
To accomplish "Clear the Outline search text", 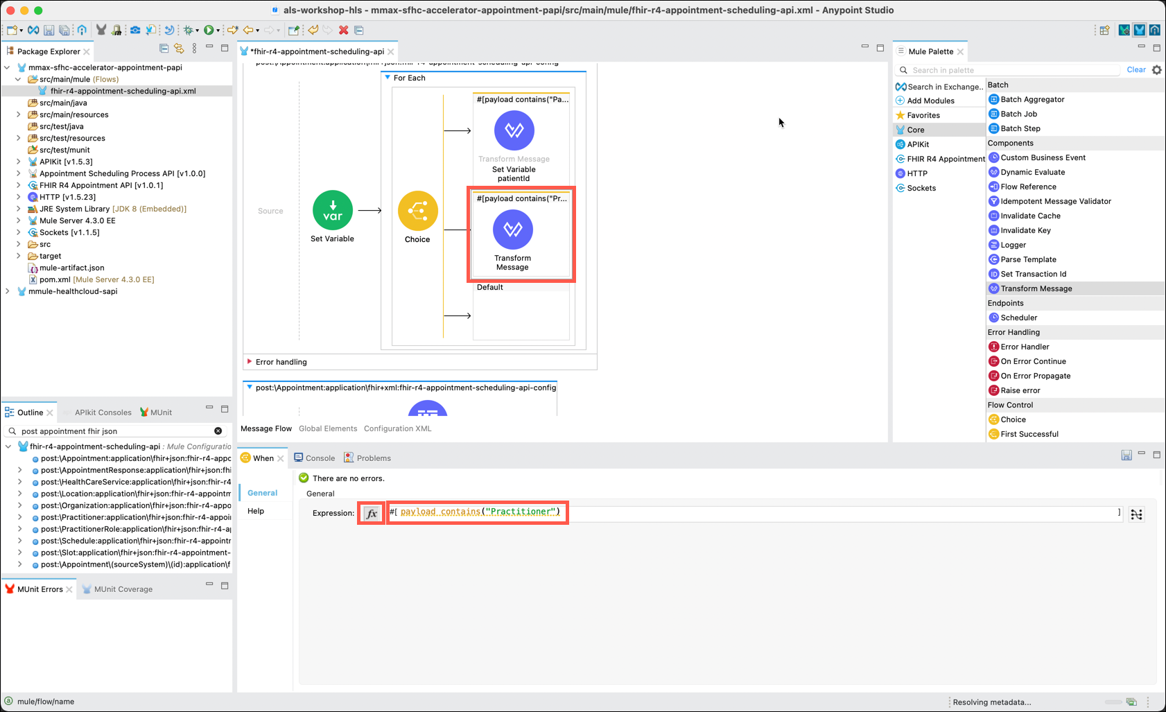I will (218, 431).
